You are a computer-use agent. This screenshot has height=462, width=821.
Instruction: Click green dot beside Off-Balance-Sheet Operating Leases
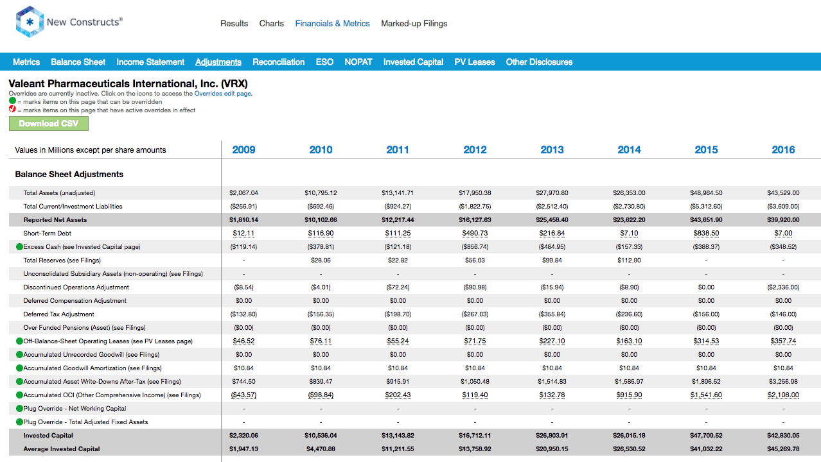[20, 341]
